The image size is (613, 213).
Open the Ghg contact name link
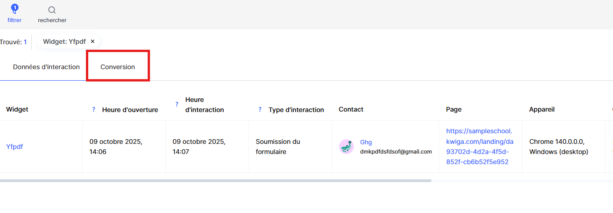(366, 142)
